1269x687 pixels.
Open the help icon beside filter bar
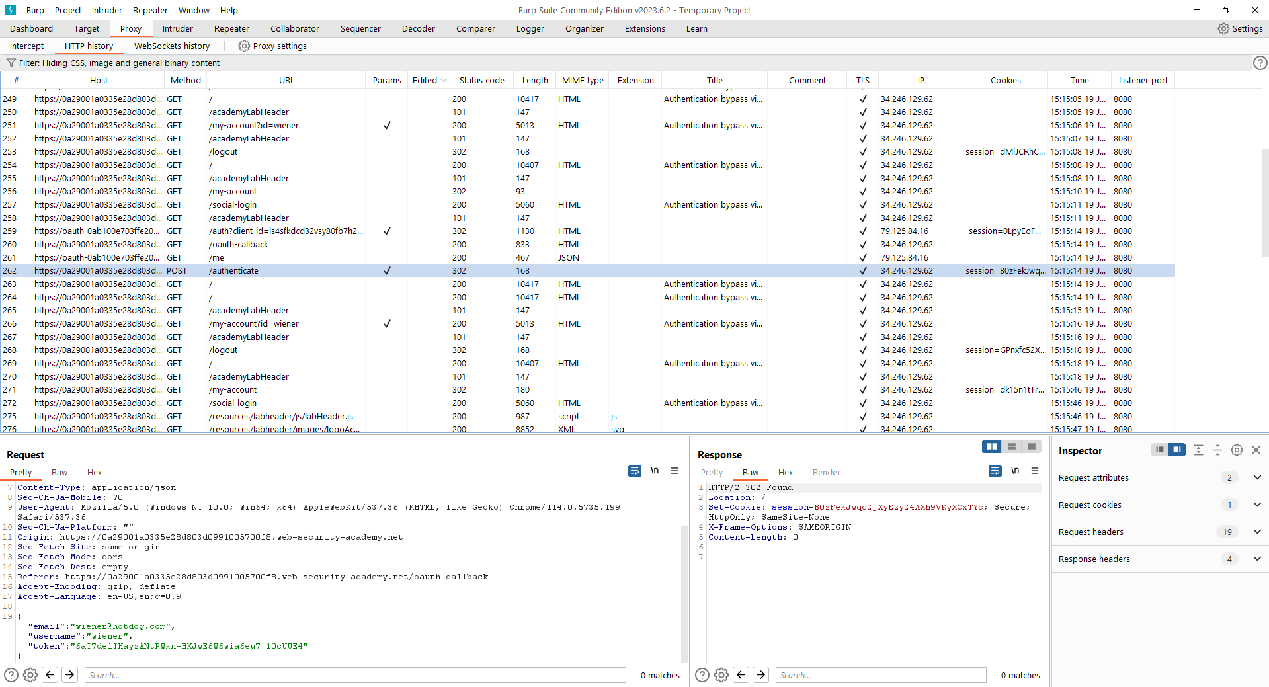click(1260, 63)
